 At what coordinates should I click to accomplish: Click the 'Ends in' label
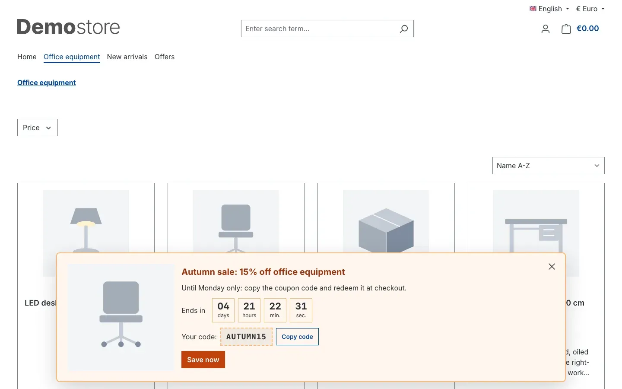(193, 310)
